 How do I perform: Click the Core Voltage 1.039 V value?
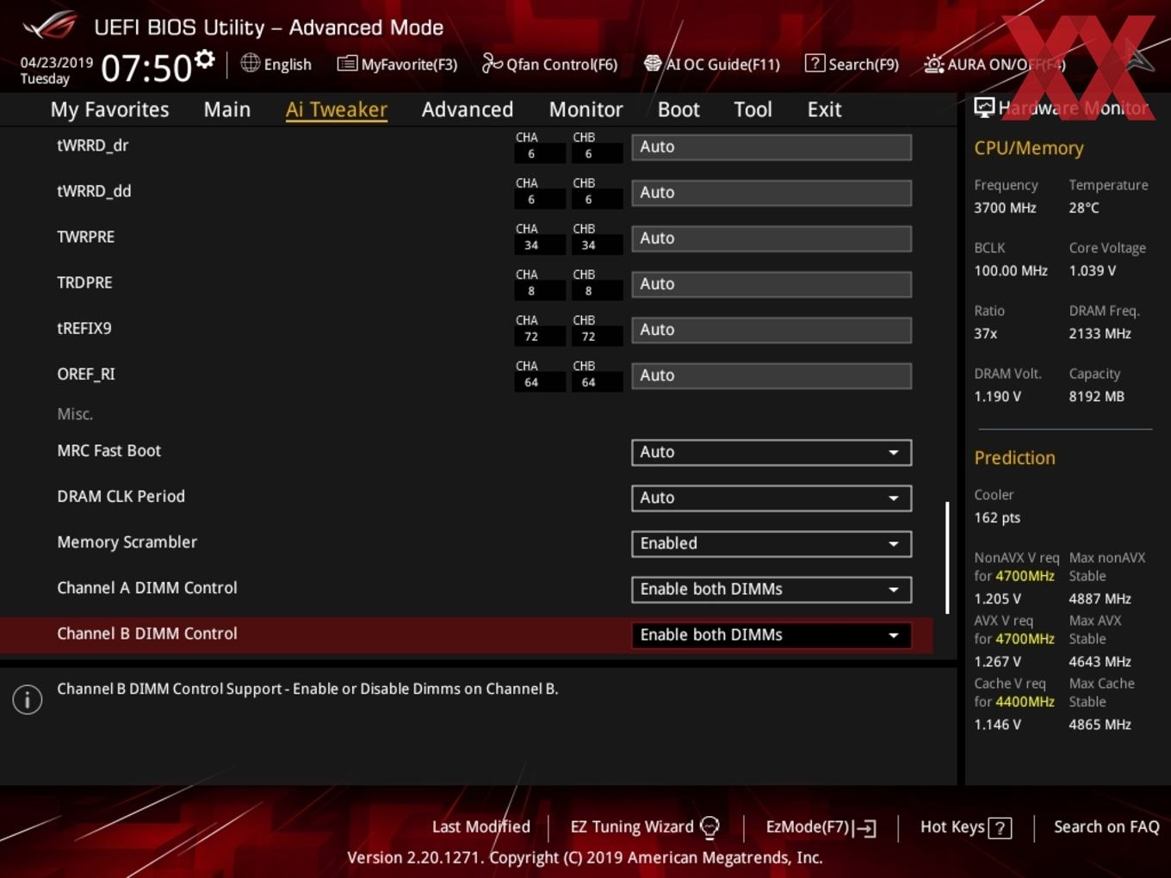(x=1093, y=271)
